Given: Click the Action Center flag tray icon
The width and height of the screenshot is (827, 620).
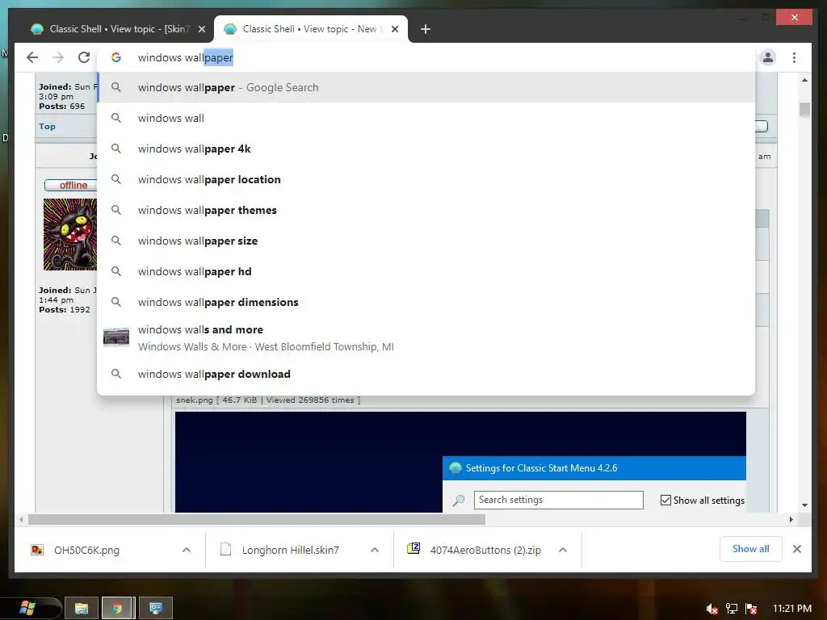Looking at the screenshot, I should coord(751,609).
